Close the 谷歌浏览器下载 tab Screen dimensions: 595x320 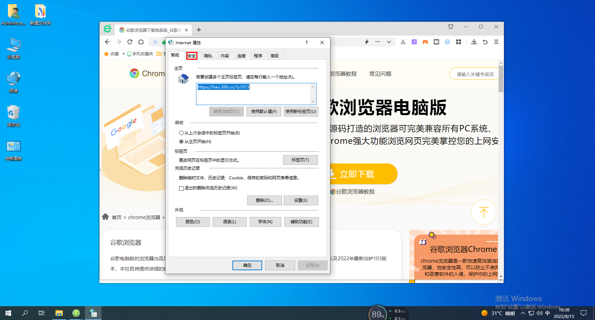click(186, 30)
